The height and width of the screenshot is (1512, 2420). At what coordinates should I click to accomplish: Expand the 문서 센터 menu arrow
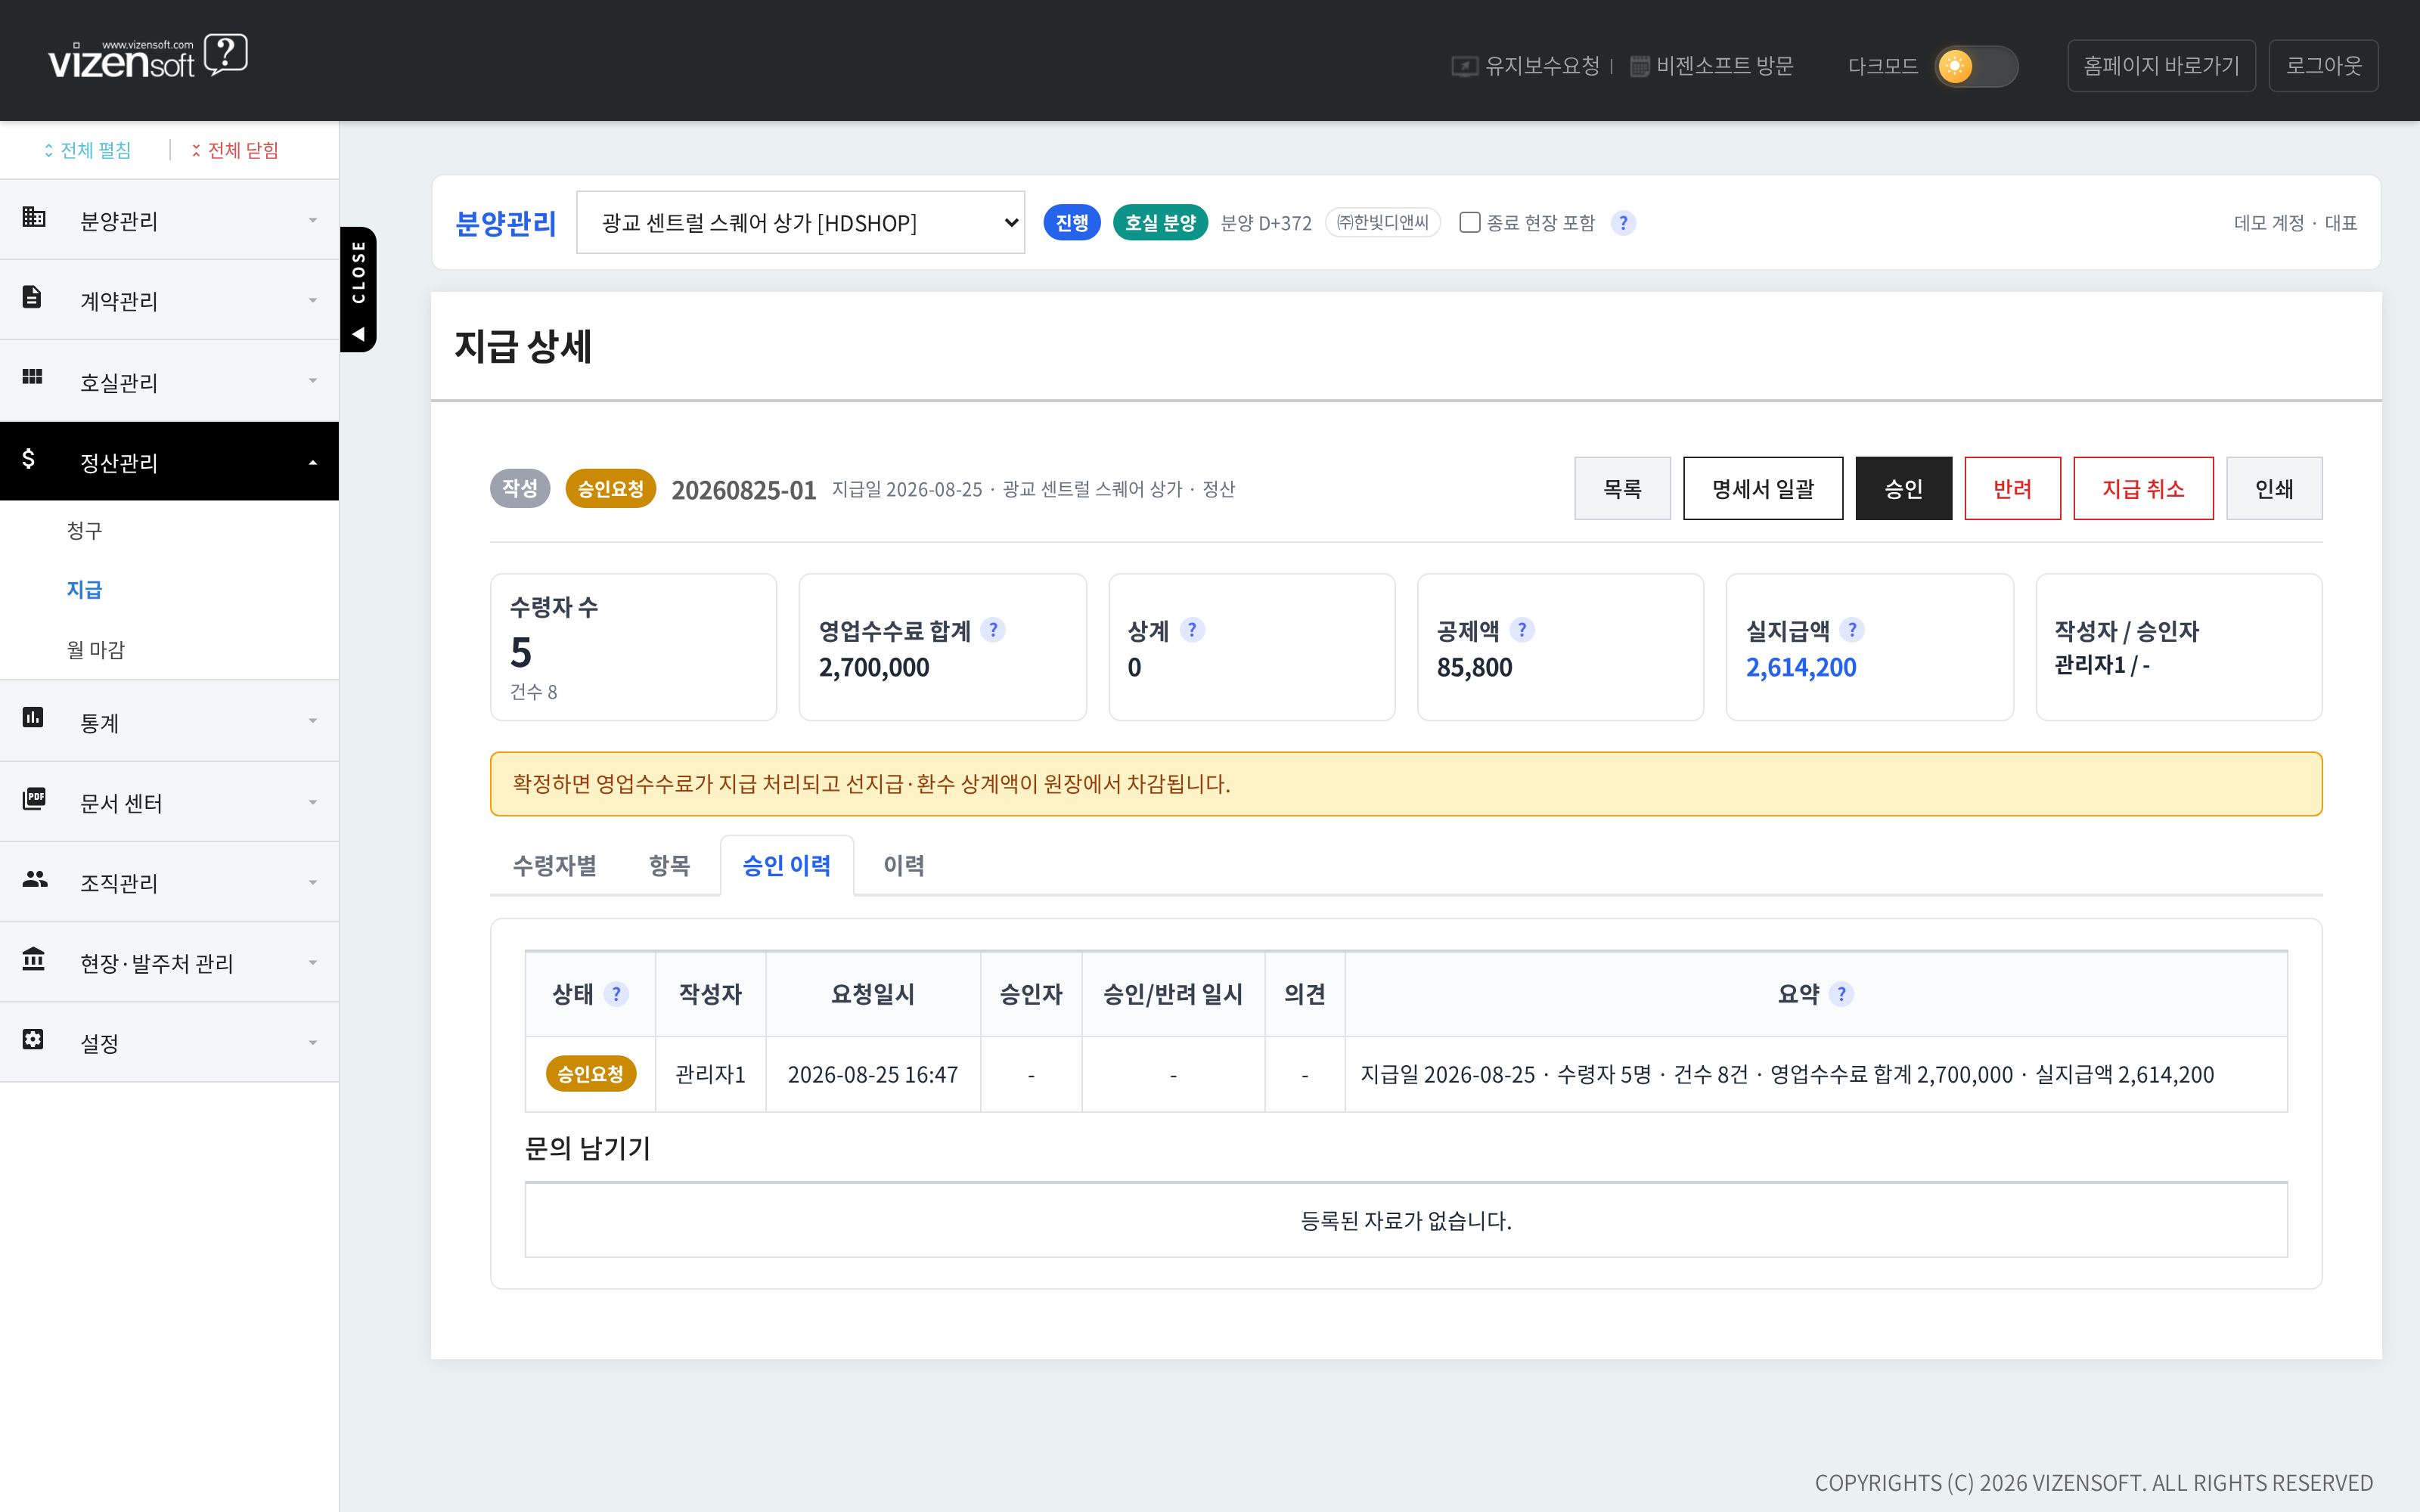pos(313,802)
